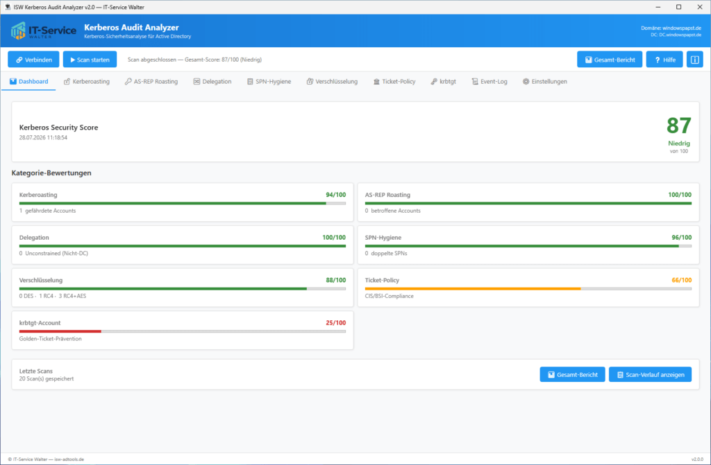Click the top toolbar Gesamt-Bericht button
Image resolution: width=711 pixels, height=465 pixels.
610,60
